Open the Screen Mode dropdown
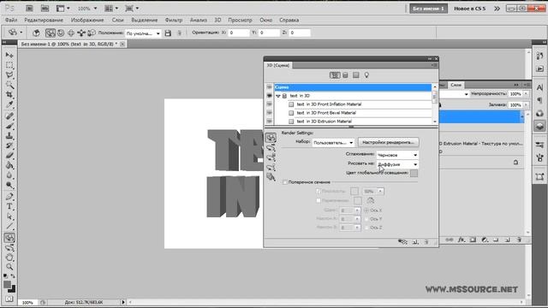This screenshot has height=308, width=548. pos(132,8)
